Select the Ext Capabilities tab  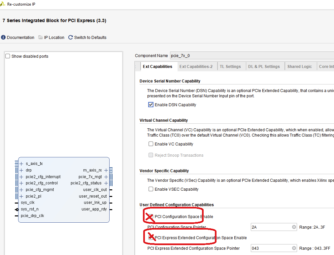pyautogui.click(x=157, y=67)
